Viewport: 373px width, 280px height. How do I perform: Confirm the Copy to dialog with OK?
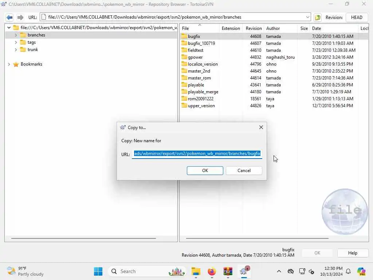coord(205,171)
